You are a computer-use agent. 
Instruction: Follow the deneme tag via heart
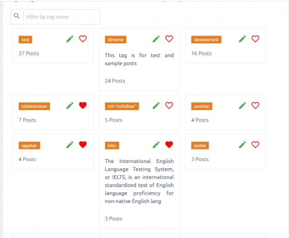point(169,39)
